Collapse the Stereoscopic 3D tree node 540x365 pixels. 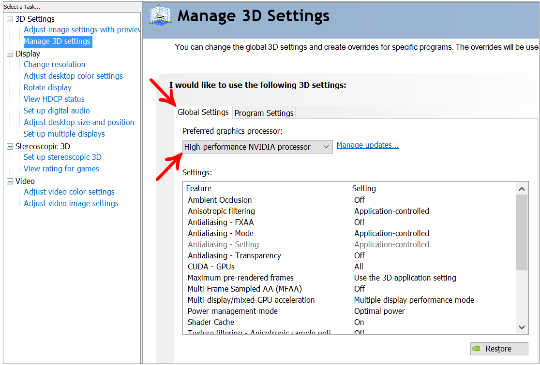10,147
